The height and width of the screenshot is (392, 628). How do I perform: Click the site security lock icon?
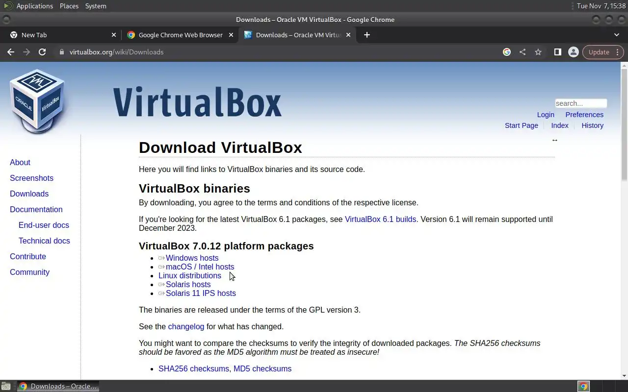tap(61, 52)
